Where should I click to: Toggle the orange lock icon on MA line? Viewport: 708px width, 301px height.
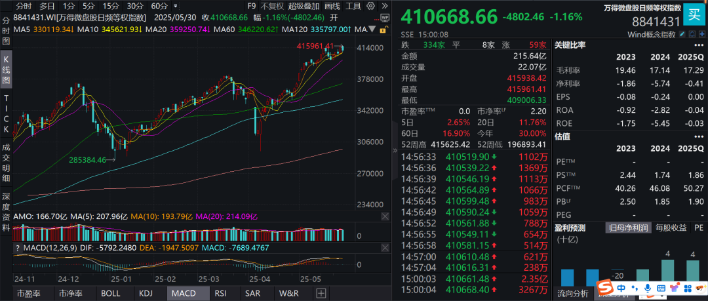tap(383, 30)
